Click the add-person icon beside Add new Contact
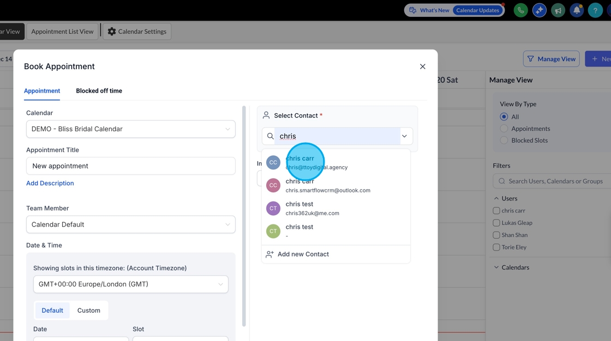Image resolution: width=611 pixels, height=341 pixels. (269, 254)
